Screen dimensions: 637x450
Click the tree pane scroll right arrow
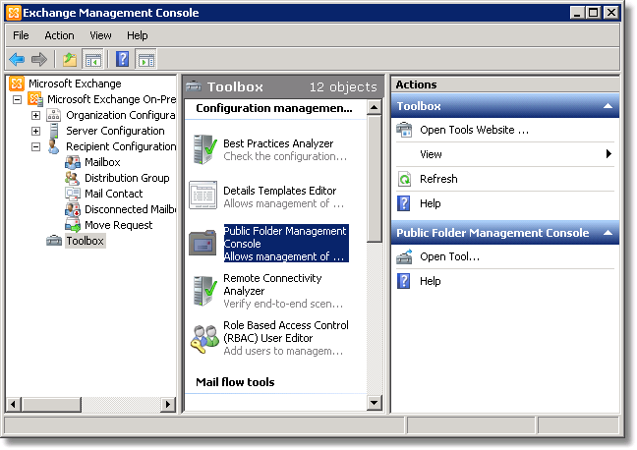tap(167, 404)
